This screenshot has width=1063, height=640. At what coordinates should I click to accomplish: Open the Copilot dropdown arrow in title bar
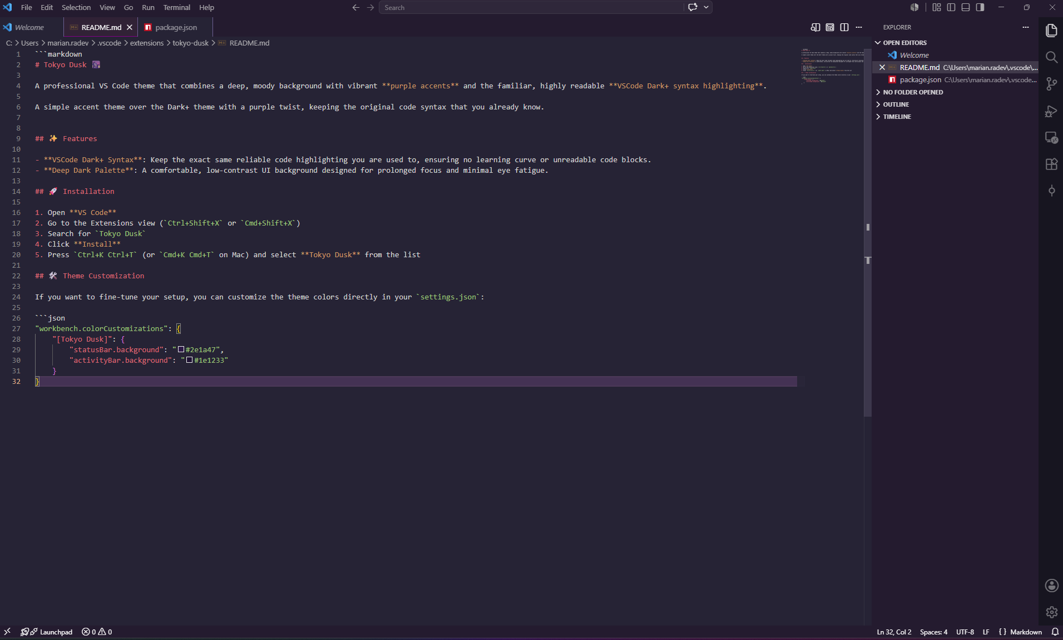click(706, 7)
